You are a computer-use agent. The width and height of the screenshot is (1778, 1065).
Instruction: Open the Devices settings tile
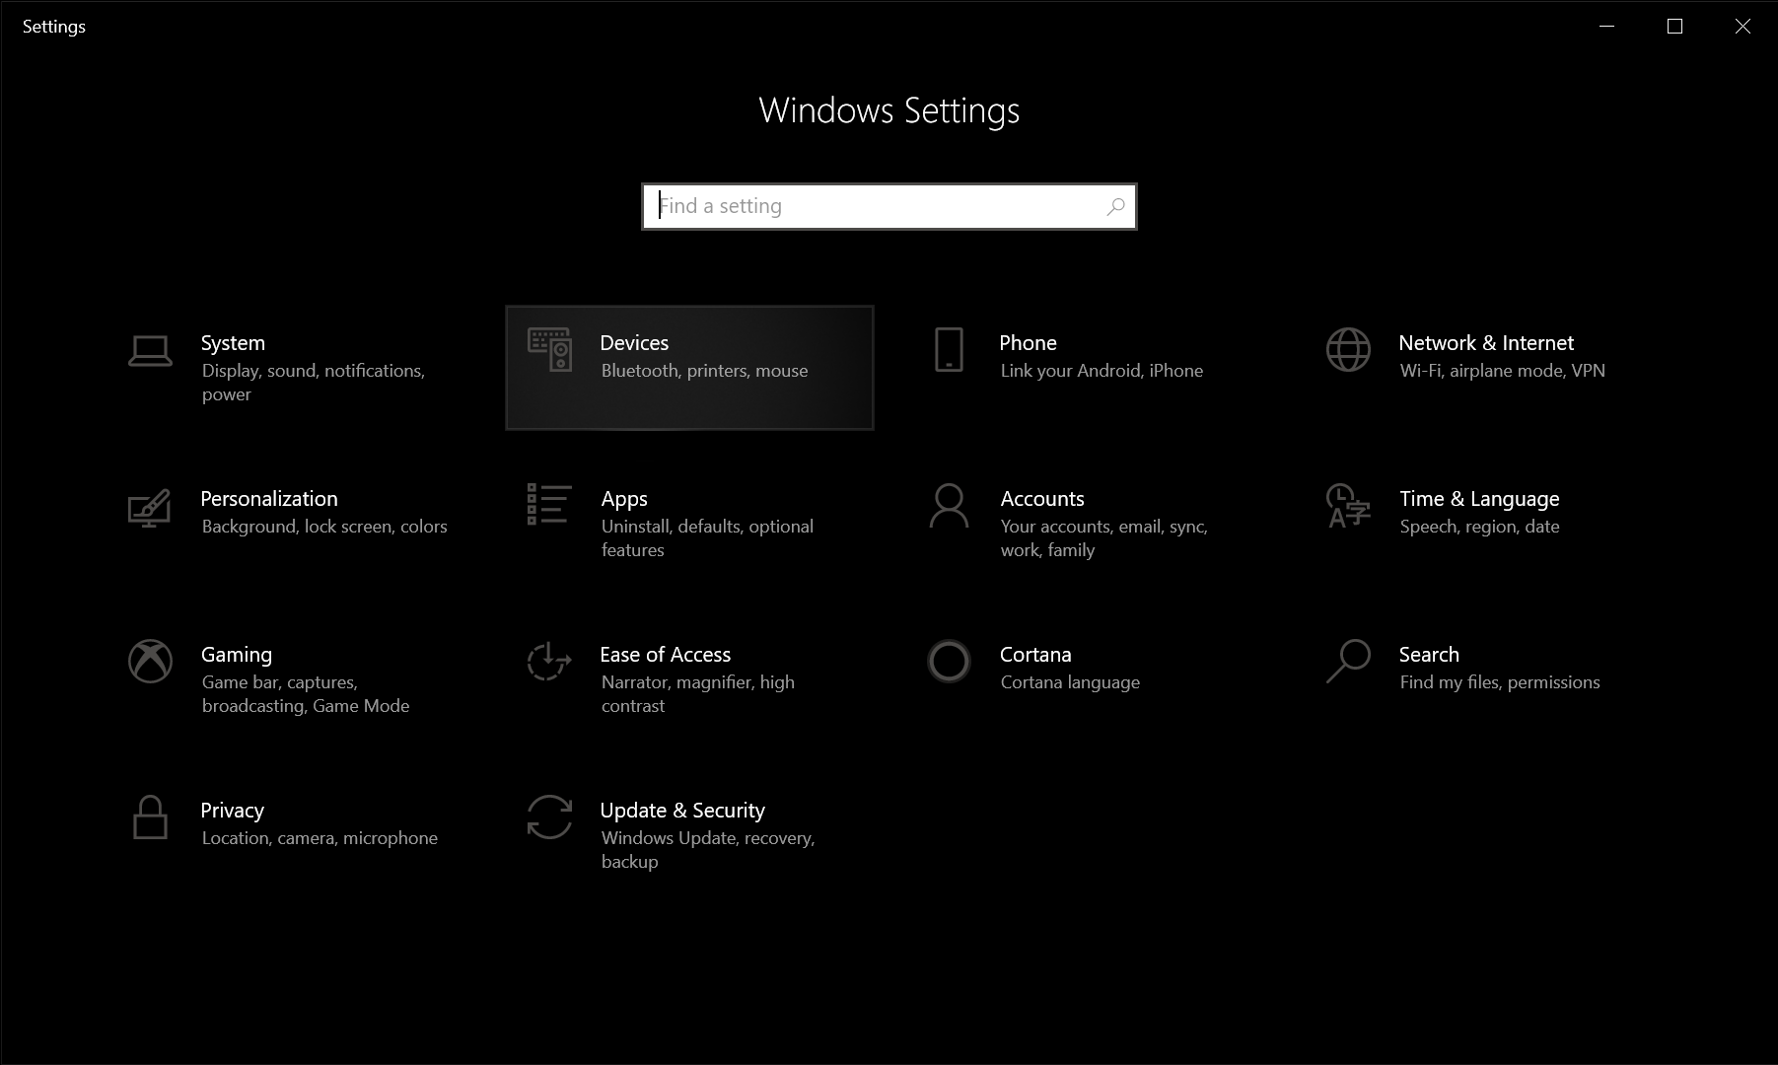(688, 367)
